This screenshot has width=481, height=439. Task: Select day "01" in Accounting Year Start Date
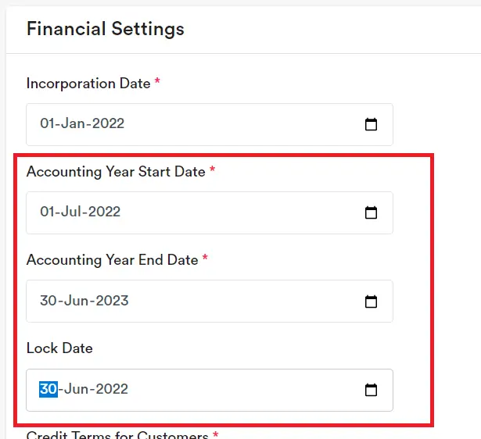(x=47, y=212)
